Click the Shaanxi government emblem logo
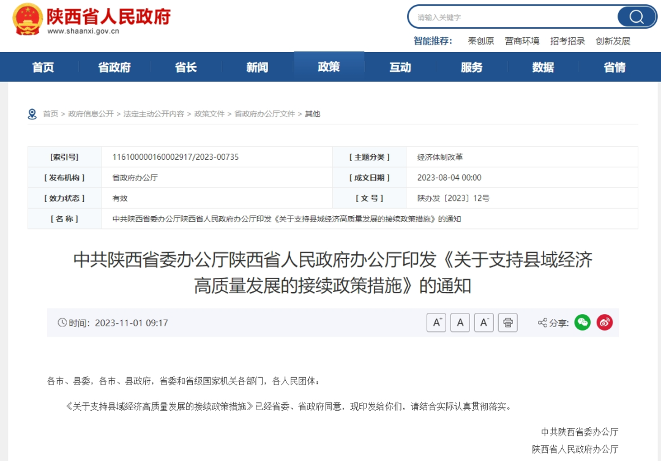Viewport: 661px width, 461px height. 28,18
